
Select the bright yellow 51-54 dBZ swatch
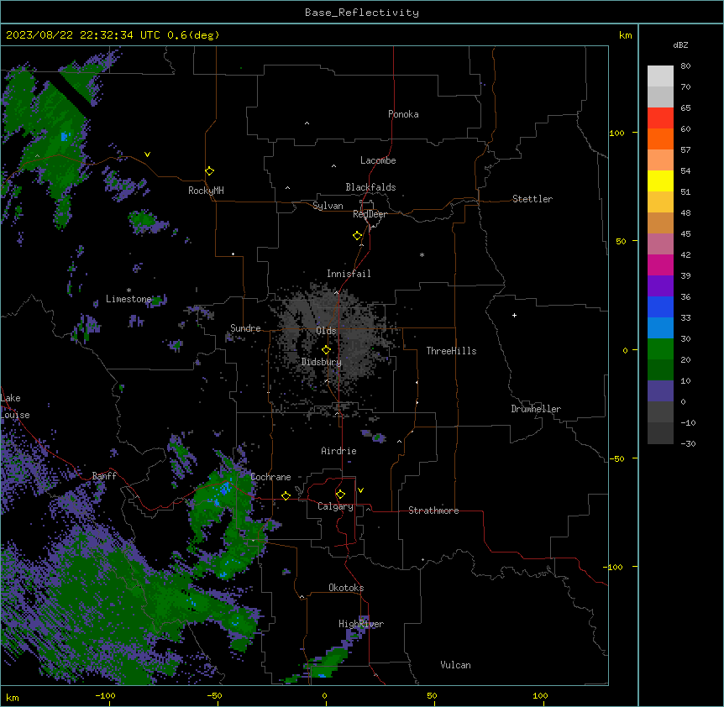point(660,181)
